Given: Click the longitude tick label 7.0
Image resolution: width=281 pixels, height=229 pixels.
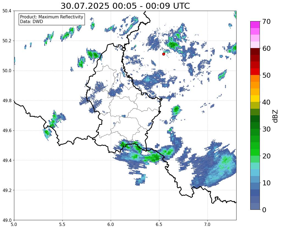Looking at the screenshot, I should point(207,224).
